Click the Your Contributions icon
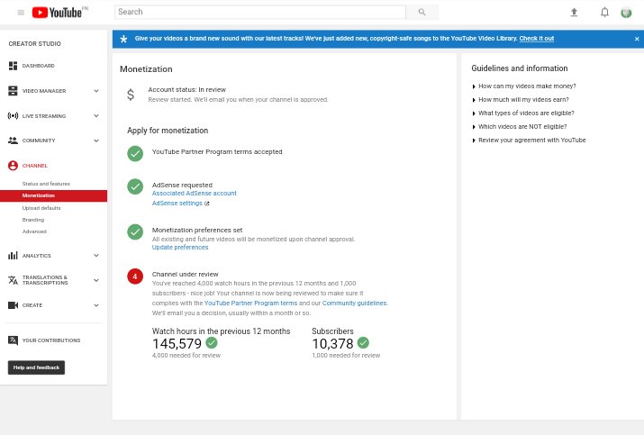 pos(14,340)
